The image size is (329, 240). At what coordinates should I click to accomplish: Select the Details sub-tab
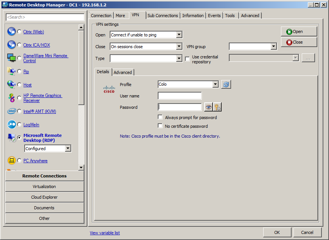point(103,72)
